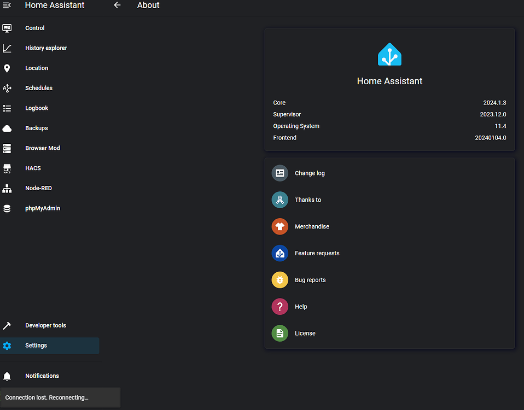Click the Control monitor icon

click(x=7, y=28)
